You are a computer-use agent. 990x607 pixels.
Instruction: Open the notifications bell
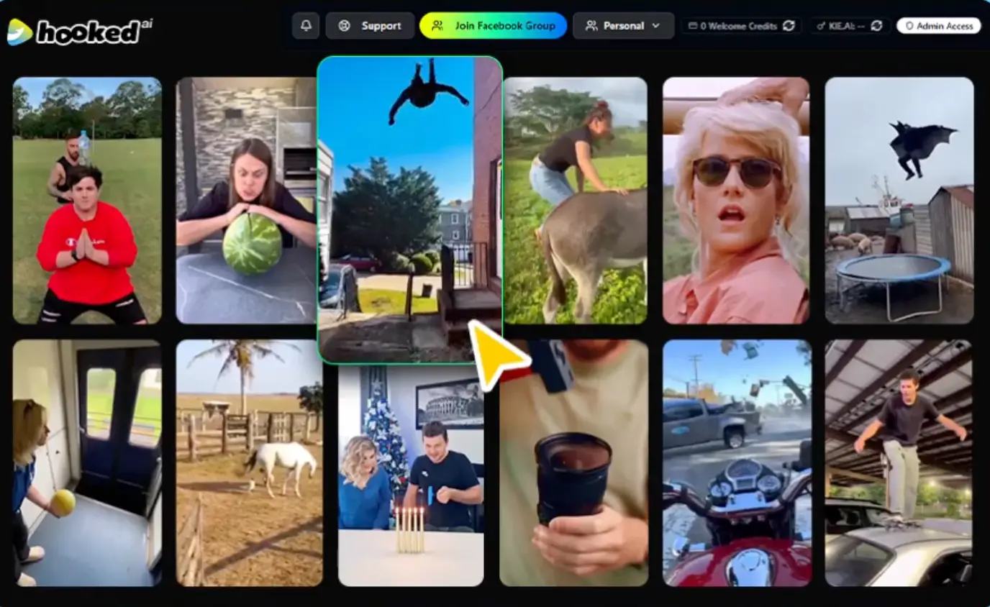point(306,26)
